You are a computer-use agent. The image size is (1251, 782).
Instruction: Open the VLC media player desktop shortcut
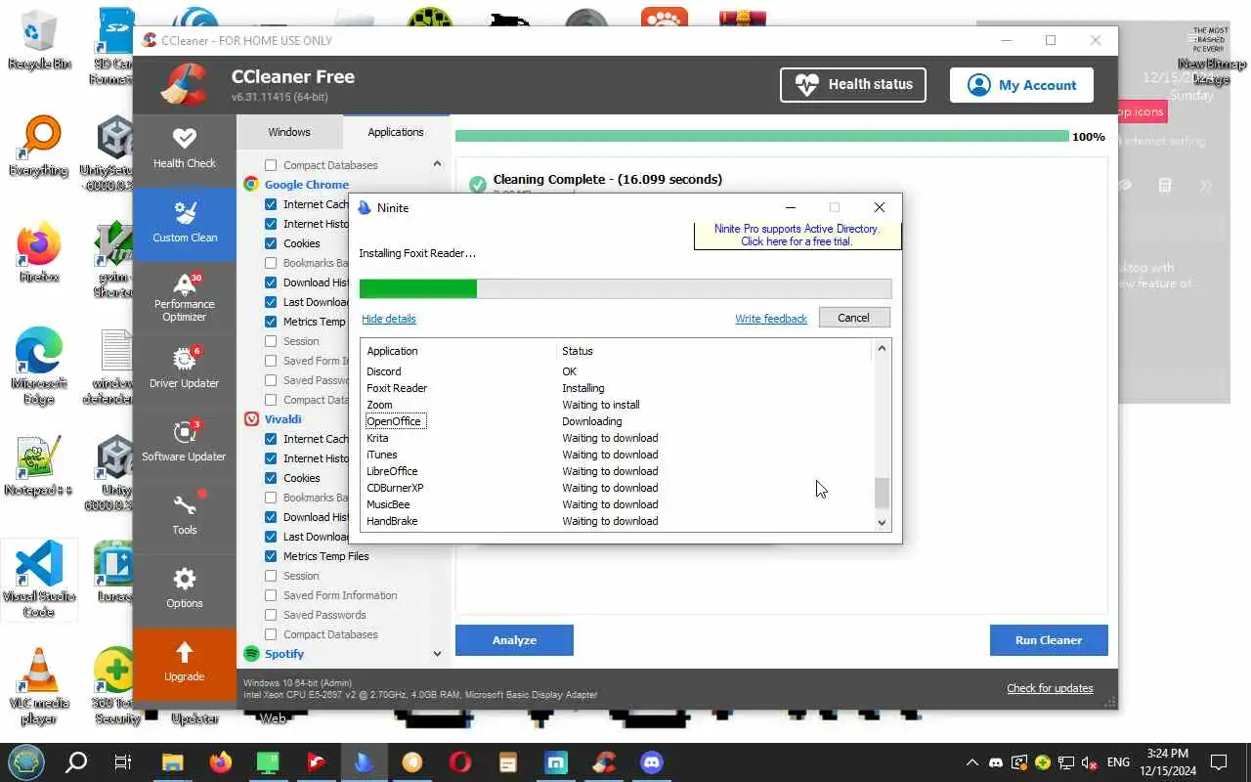point(39,686)
